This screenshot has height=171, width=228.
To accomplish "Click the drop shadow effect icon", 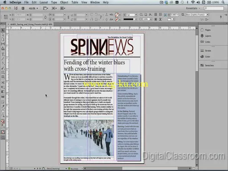I will coord(146,15).
